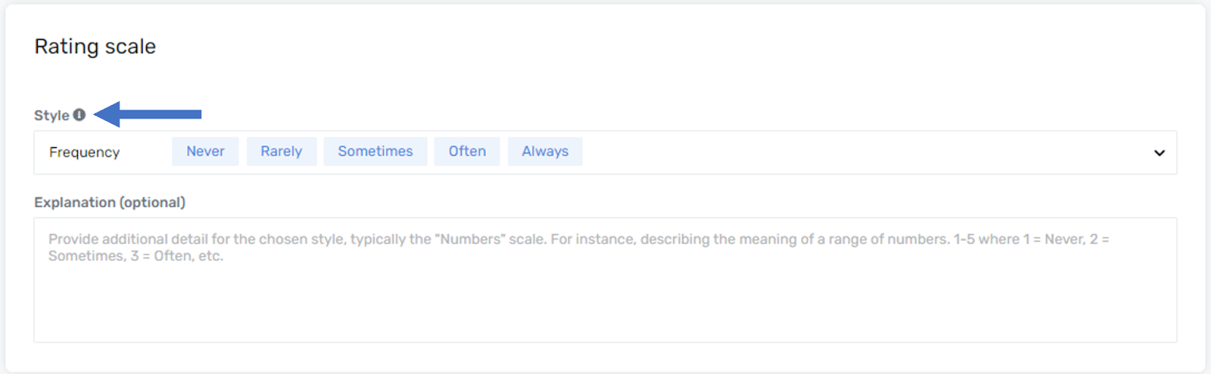Select the Never rating chip
The height and width of the screenshot is (374, 1211).
tap(205, 151)
